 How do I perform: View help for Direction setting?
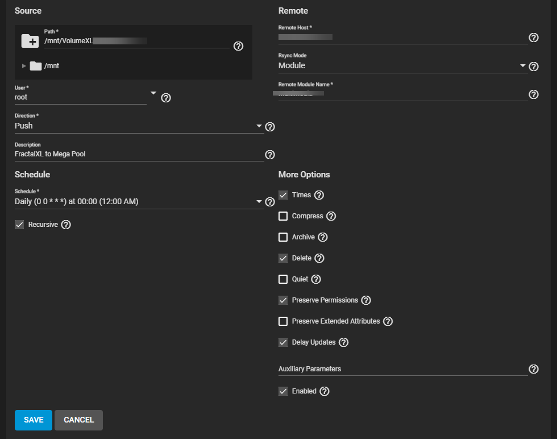[x=270, y=127]
